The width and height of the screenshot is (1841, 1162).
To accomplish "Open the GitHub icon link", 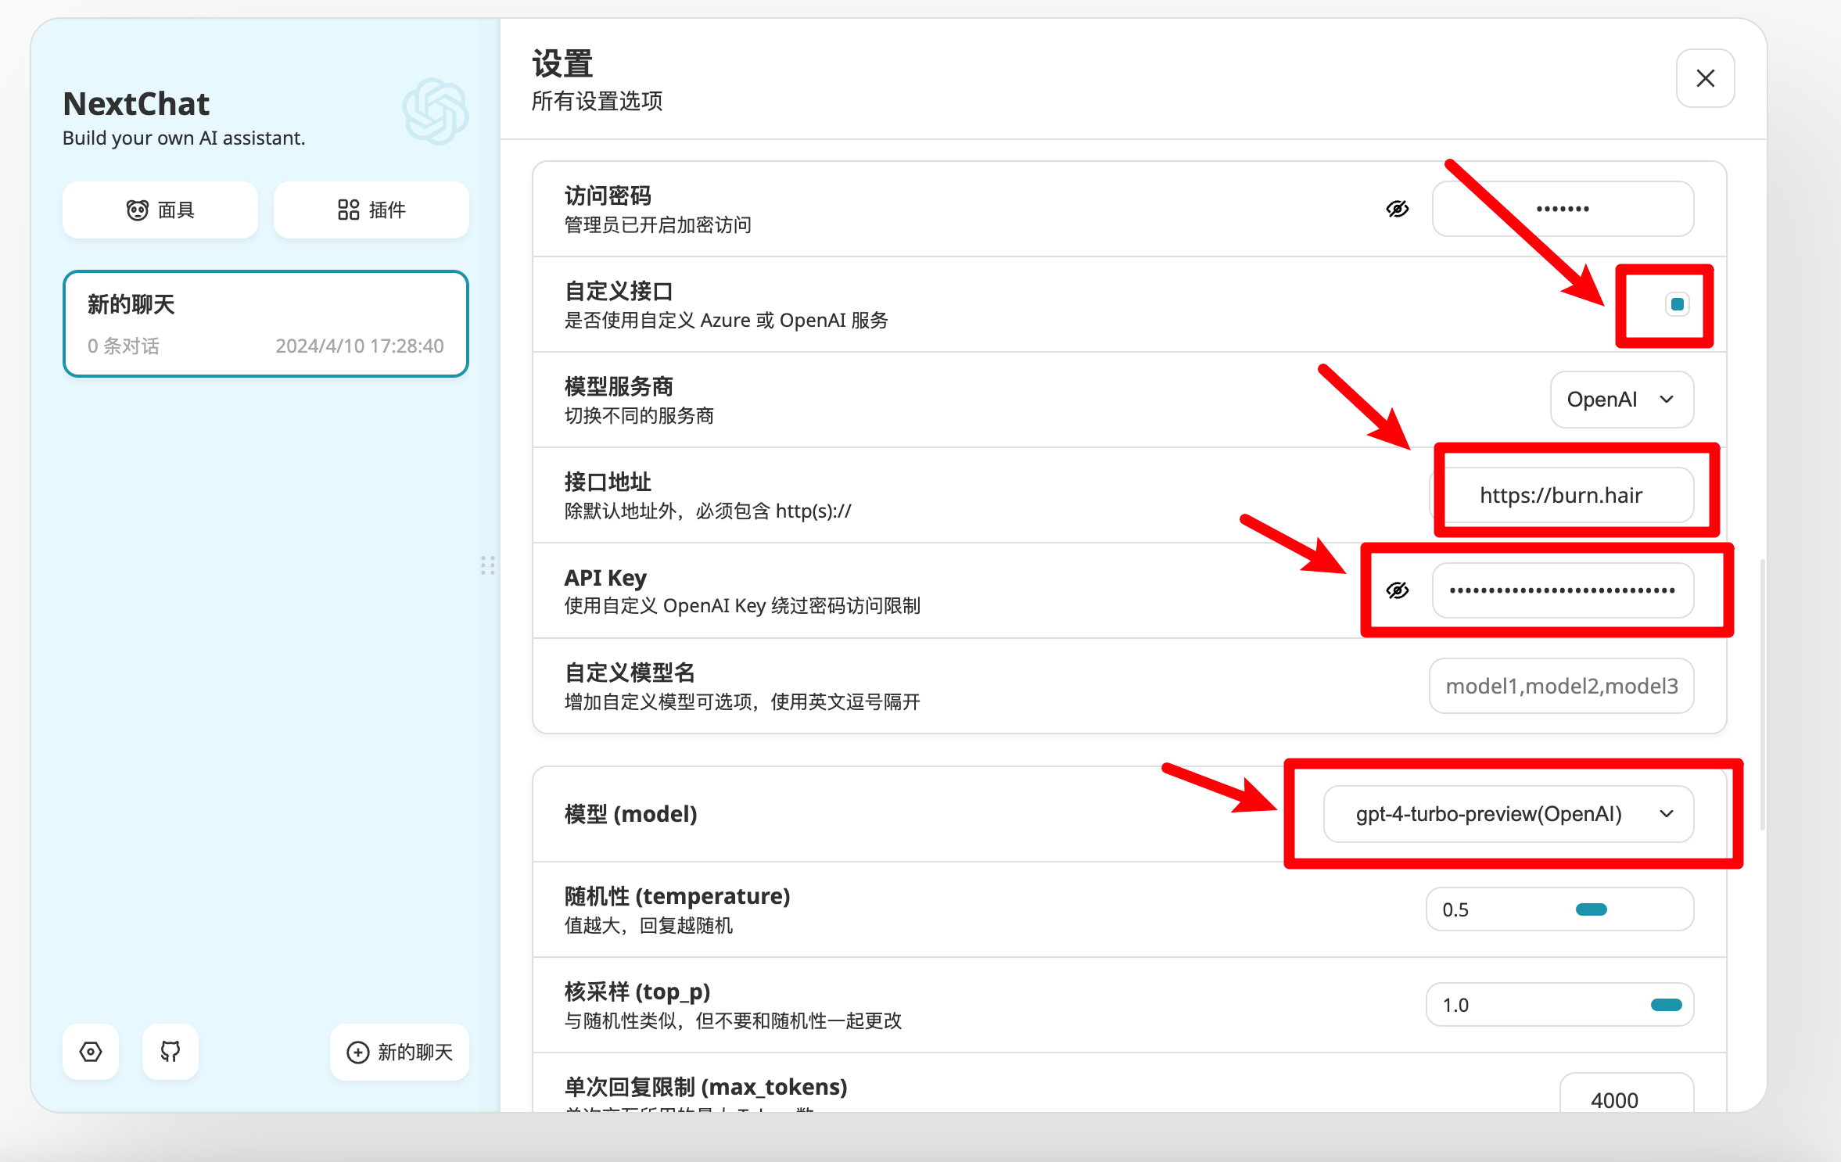I will coord(170,1052).
